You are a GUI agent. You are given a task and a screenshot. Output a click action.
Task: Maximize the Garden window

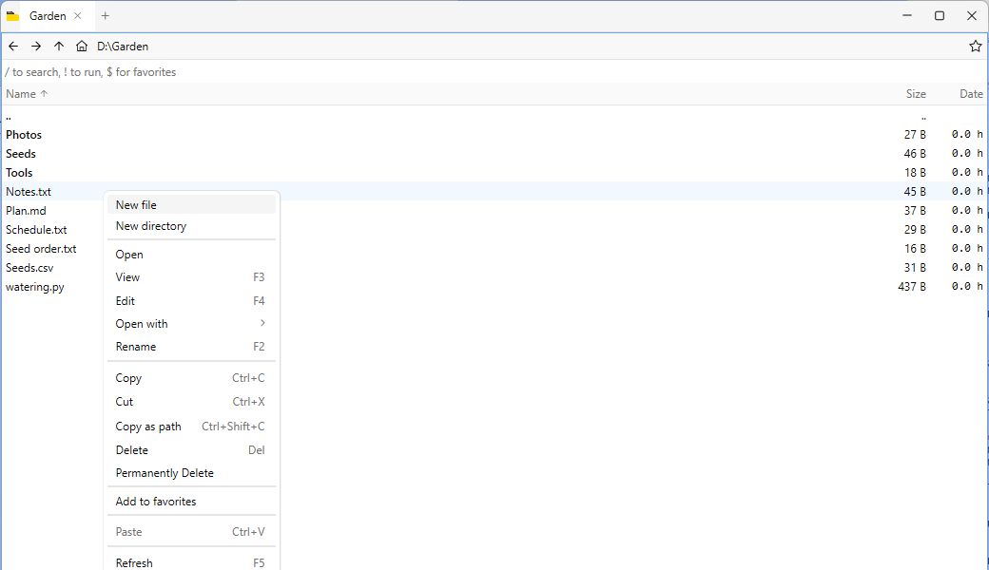[x=940, y=16]
